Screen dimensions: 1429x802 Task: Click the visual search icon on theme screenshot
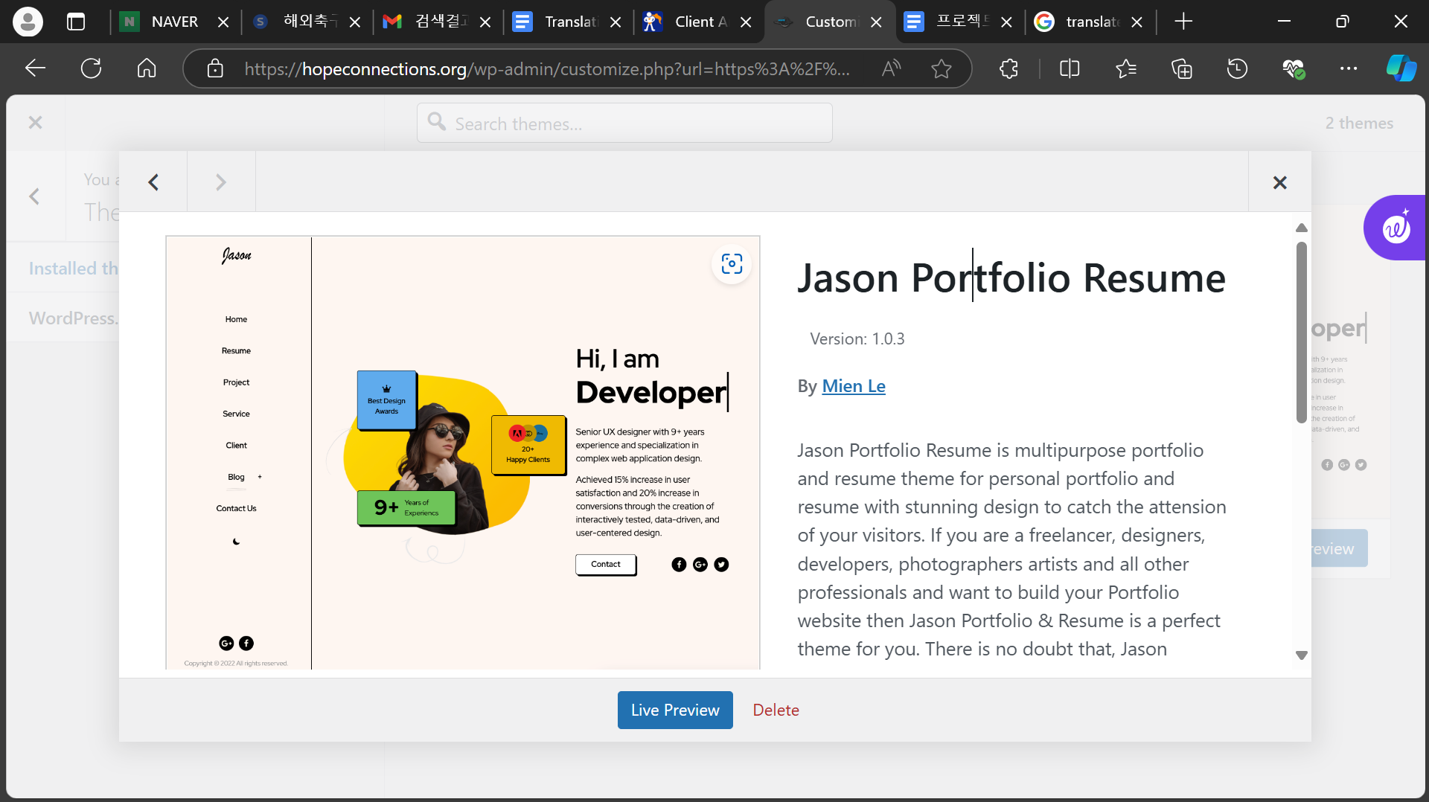click(732, 264)
